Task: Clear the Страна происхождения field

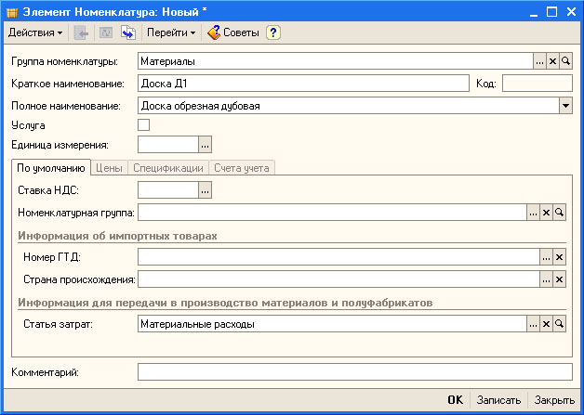Action: pos(560,279)
